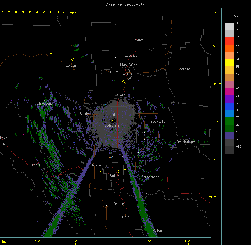Click the Drumheller city label
This screenshot has width=251, height=245.
tap(186, 142)
